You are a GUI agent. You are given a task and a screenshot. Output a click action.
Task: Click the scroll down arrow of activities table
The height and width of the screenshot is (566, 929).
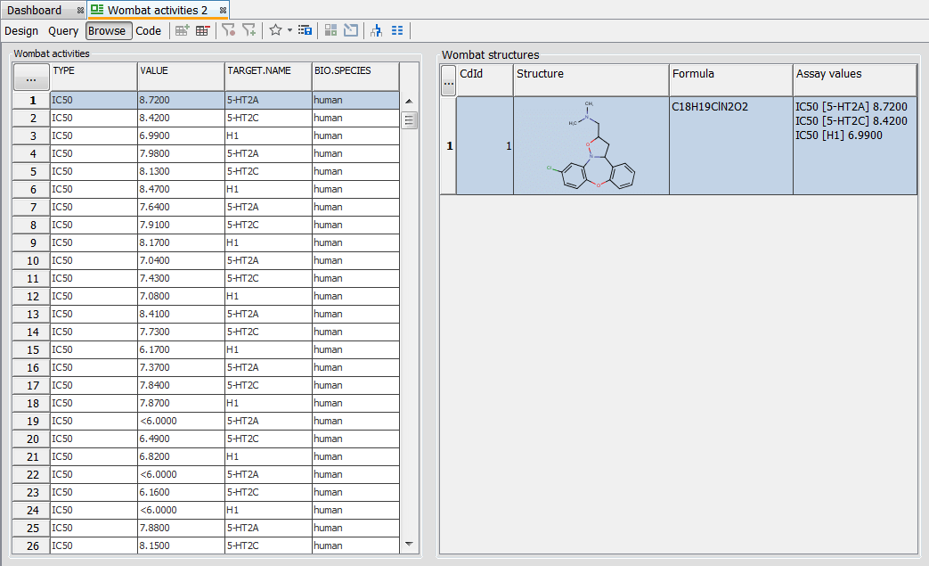coord(410,543)
